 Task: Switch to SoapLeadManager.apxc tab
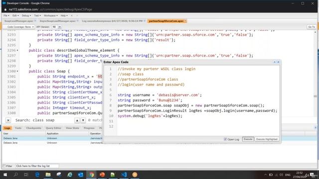point(19,21)
